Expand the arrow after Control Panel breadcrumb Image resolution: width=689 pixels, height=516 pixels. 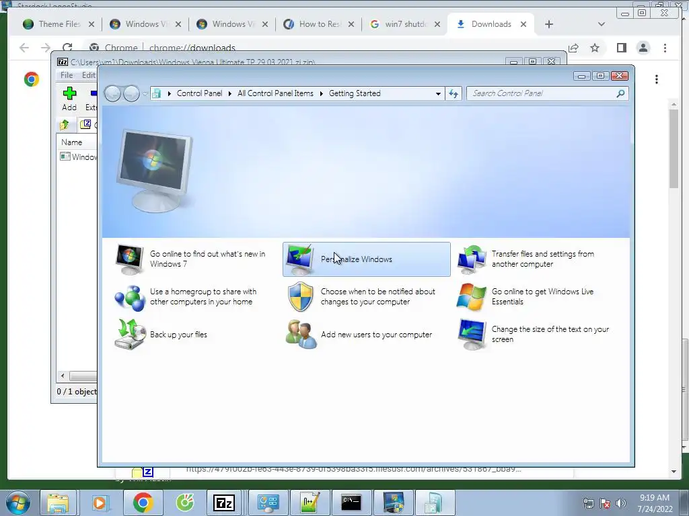click(x=230, y=93)
